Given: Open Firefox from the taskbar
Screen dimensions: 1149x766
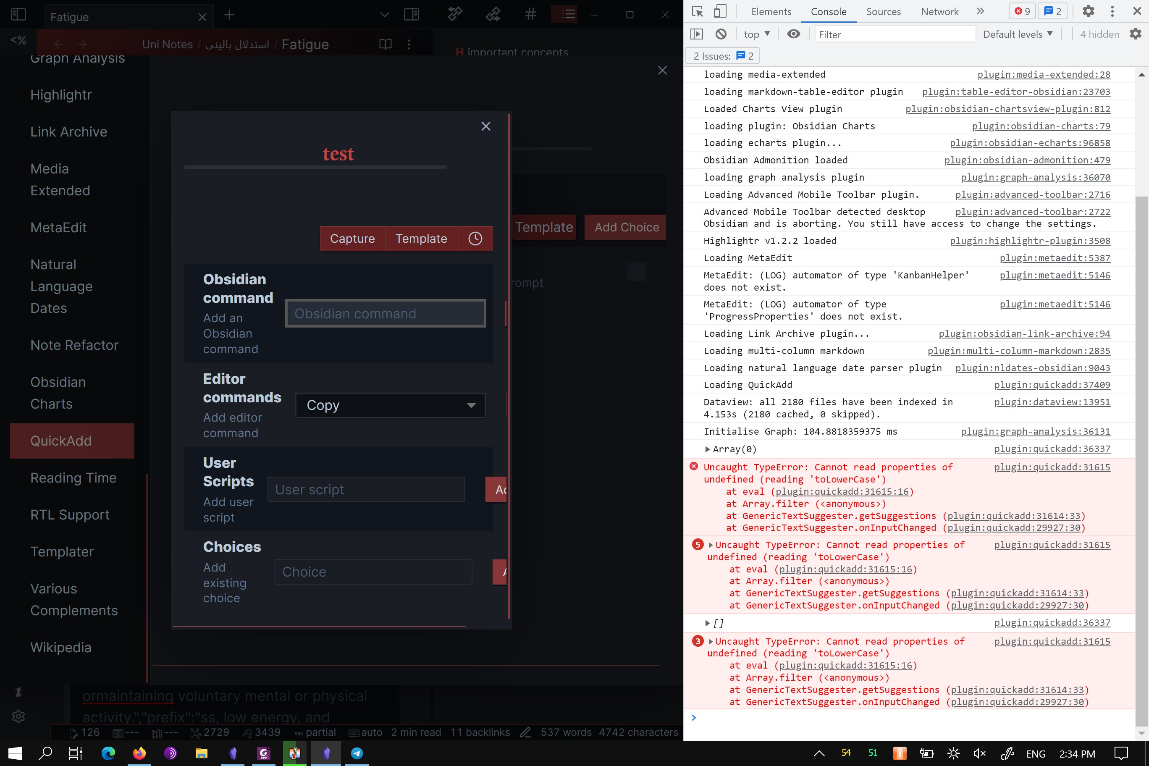Looking at the screenshot, I should click(x=139, y=753).
